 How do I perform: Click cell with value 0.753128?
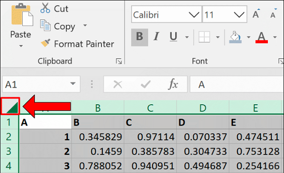tap(256, 151)
